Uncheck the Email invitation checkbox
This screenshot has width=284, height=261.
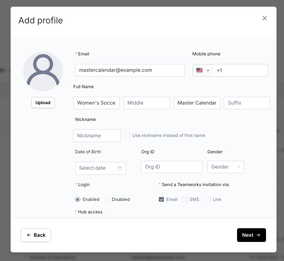point(161,199)
